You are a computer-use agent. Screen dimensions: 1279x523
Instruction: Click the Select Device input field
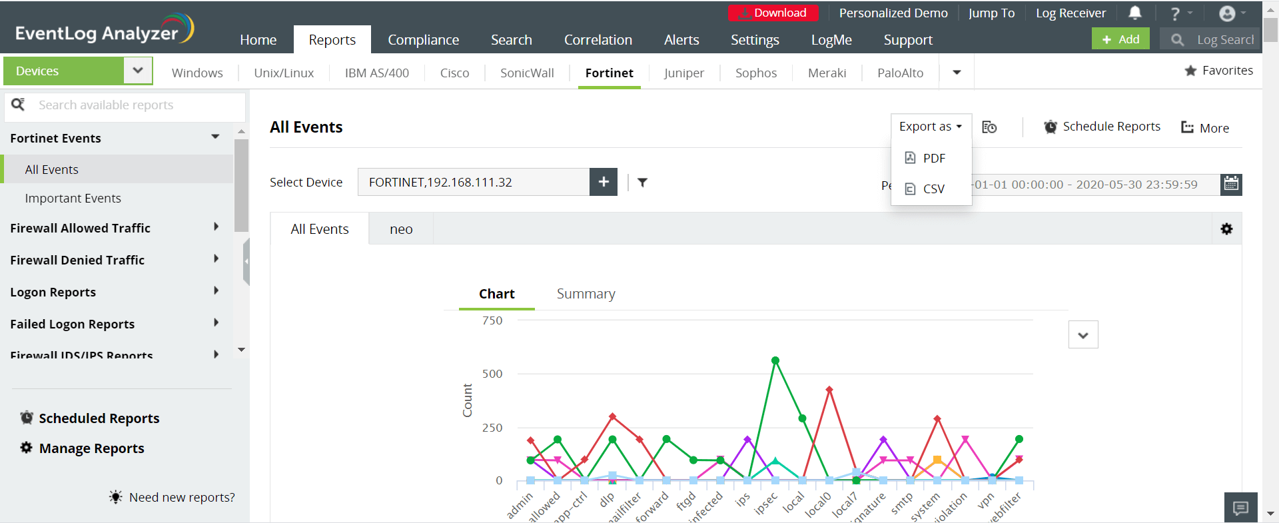coord(474,182)
